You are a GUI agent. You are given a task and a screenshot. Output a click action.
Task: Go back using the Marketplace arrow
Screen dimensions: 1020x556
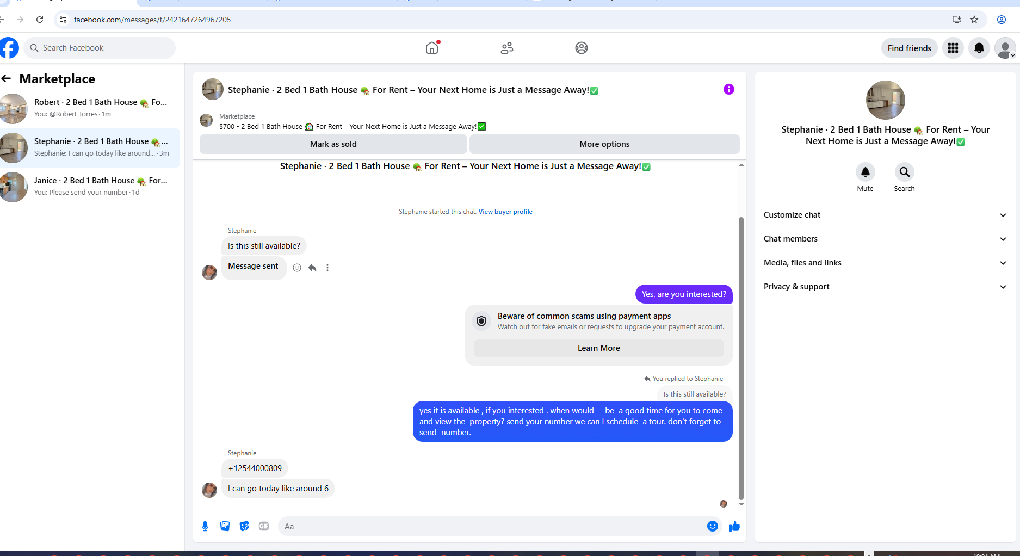point(7,78)
